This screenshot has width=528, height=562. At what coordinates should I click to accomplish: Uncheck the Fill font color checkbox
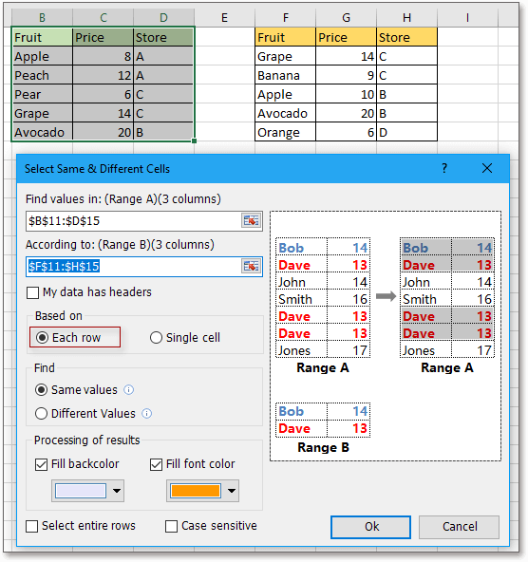pyautogui.click(x=156, y=464)
